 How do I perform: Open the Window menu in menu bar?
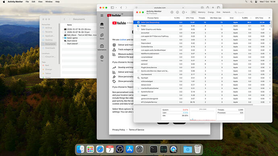click(49, 2)
